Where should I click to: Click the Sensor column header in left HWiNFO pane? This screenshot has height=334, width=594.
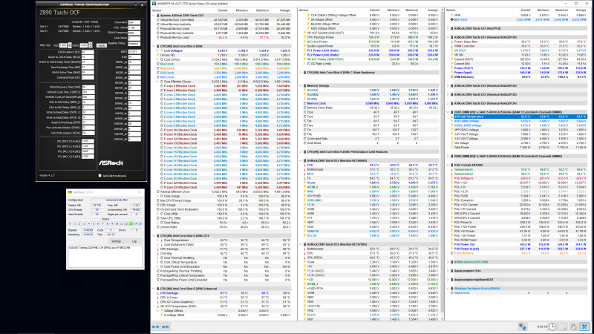click(x=157, y=10)
